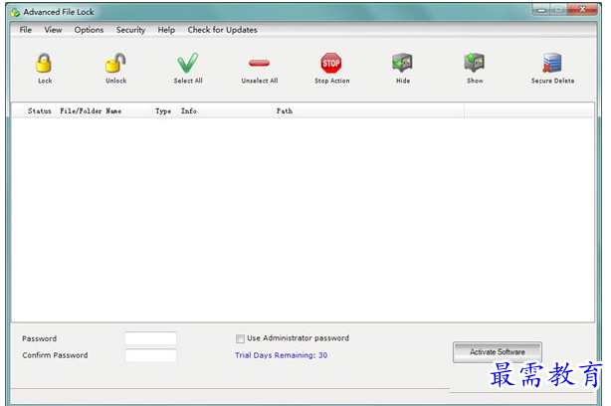Click the Stop Action stop sign
Image resolution: width=611 pixels, height=406 pixels.
(x=331, y=63)
